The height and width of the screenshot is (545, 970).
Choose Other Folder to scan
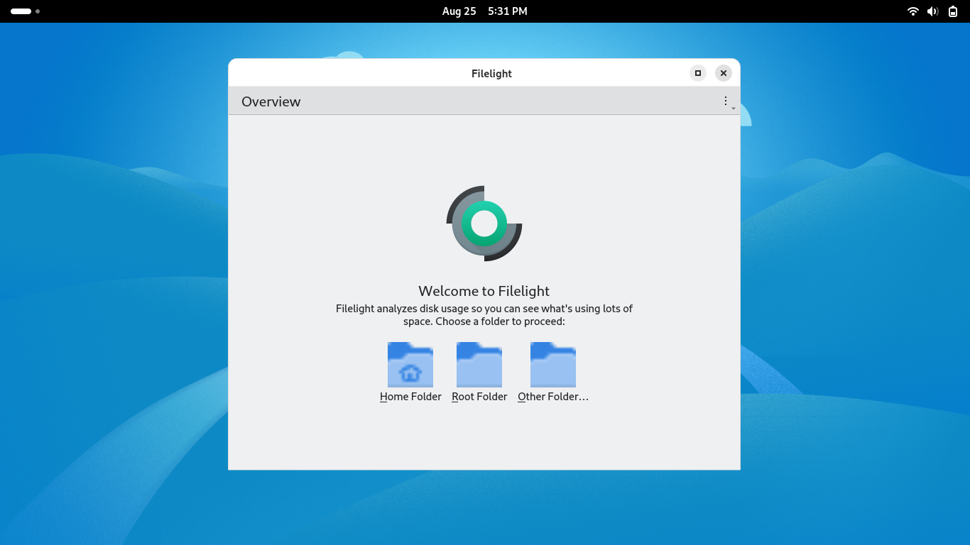point(553,373)
